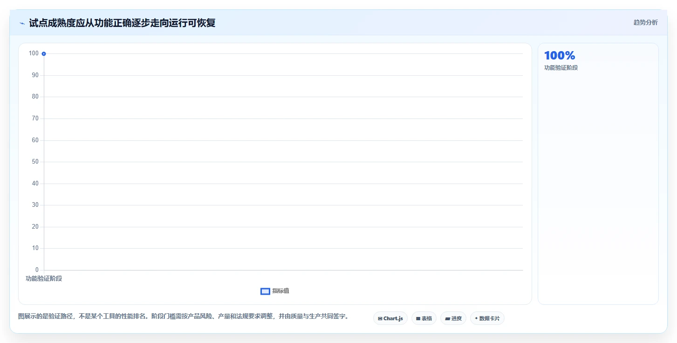Click the 功能验证阶段 x-axis label
Screen dimensions: 677x343
tap(44, 279)
